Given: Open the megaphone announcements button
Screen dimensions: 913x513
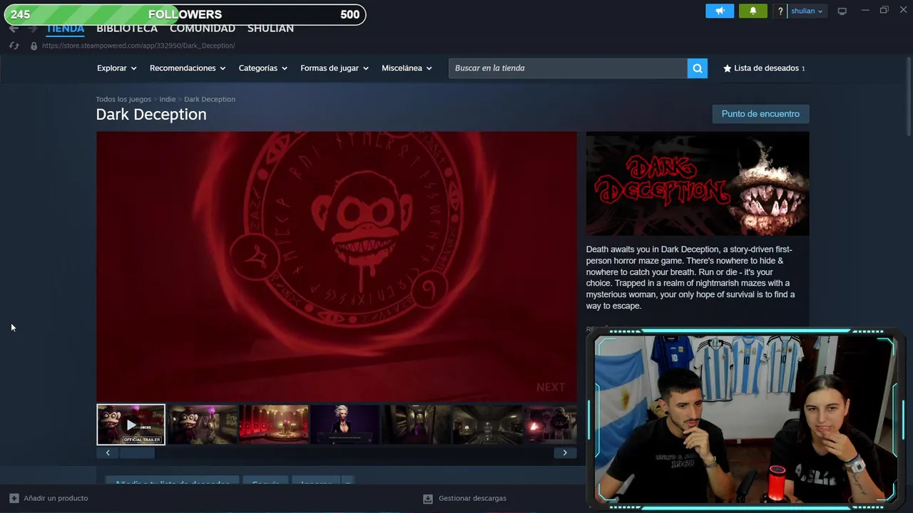Looking at the screenshot, I should click(x=720, y=11).
